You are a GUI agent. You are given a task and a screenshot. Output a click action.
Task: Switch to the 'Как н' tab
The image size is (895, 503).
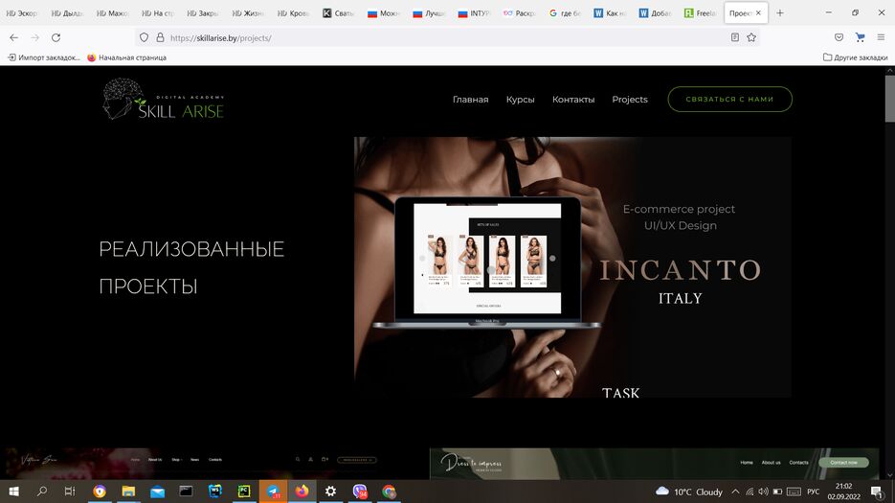tap(610, 12)
